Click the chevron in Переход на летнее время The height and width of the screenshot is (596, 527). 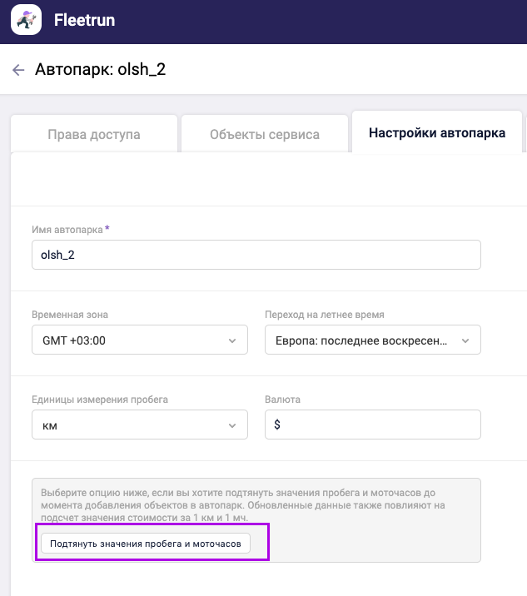tap(465, 340)
